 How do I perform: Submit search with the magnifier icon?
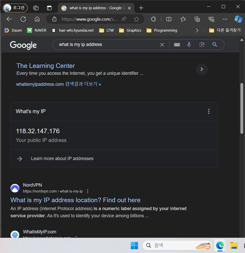(215, 44)
